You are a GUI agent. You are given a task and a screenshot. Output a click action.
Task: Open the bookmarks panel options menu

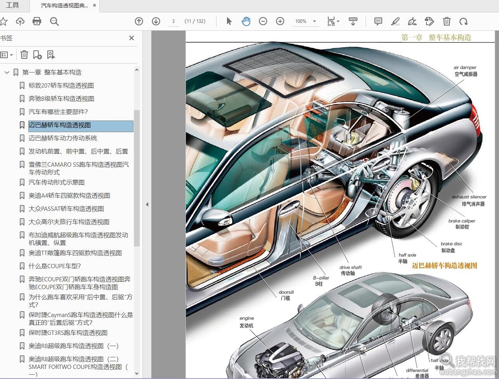point(7,55)
